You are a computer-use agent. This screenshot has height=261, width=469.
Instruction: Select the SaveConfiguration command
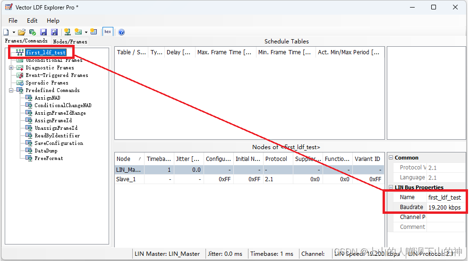(x=59, y=143)
